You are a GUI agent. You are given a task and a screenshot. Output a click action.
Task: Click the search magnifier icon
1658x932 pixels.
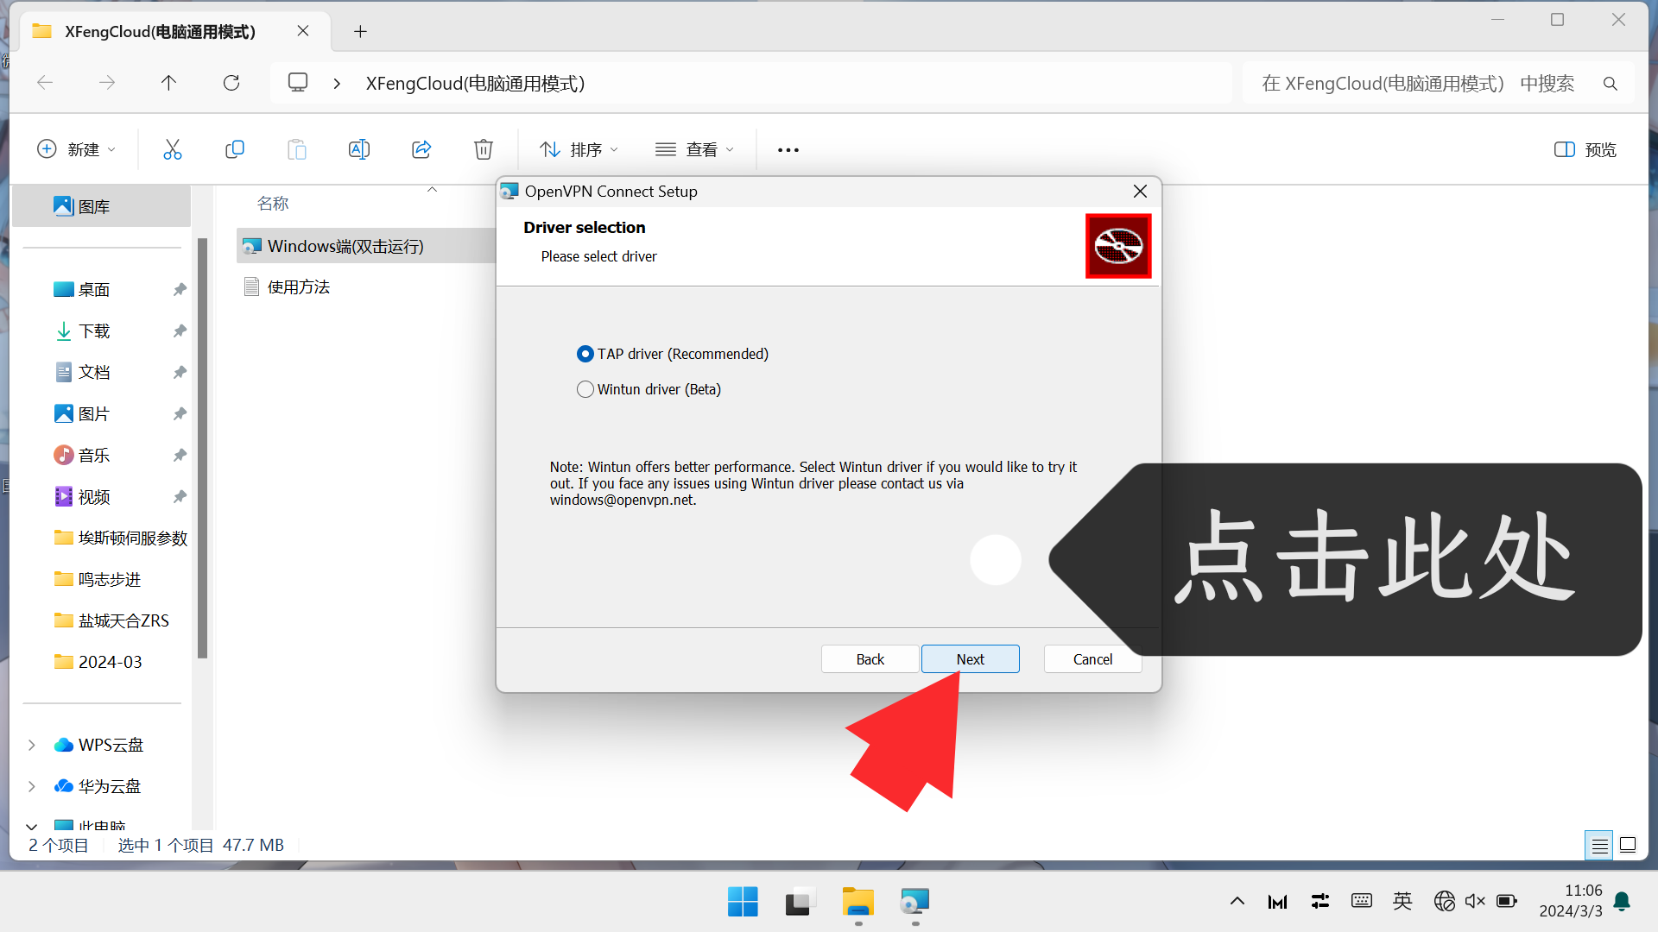tap(1610, 84)
